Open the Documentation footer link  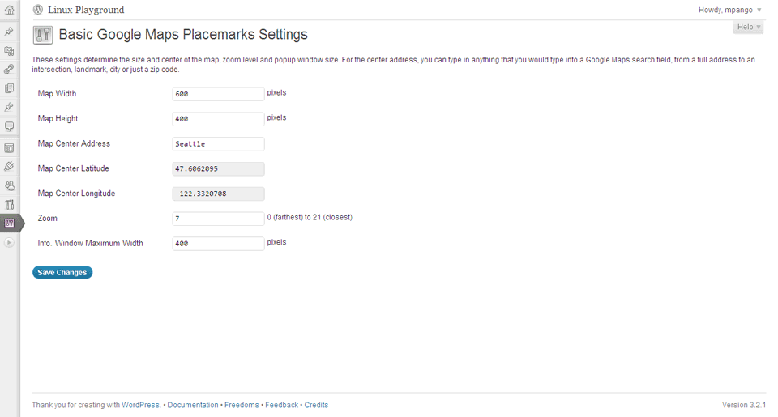click(x=193, y=405)
